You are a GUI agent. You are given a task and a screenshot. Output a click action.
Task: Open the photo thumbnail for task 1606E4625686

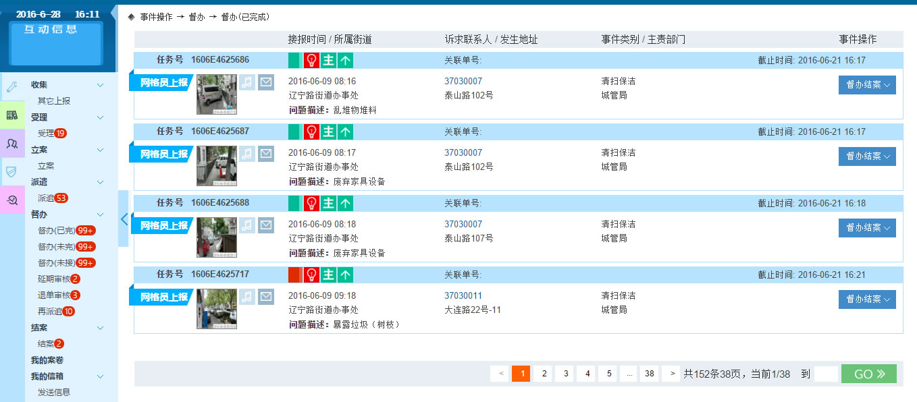point(217,94)
